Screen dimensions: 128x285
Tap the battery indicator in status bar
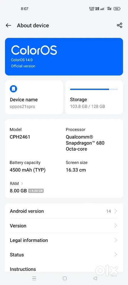(x=117, y=9)
